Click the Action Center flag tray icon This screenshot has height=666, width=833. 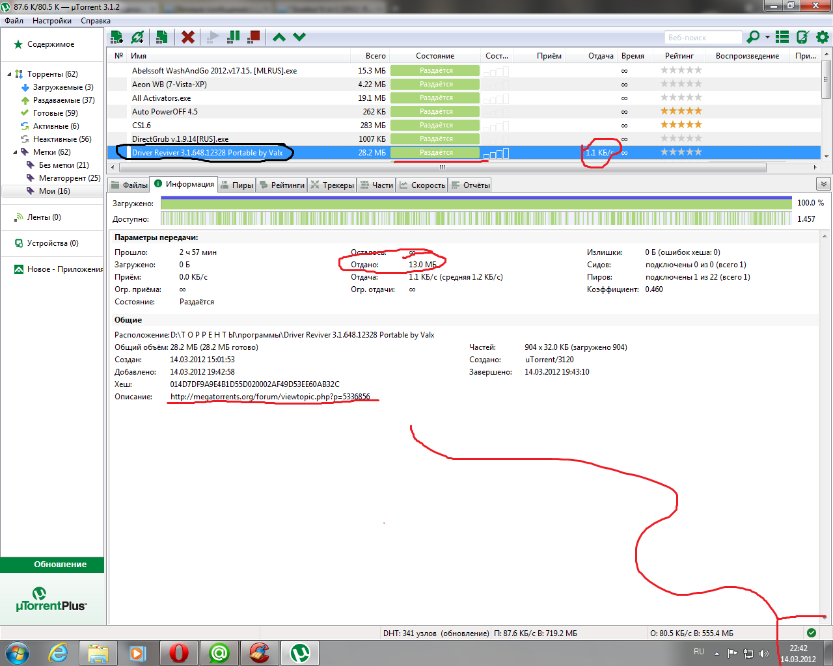click(732, 653)
